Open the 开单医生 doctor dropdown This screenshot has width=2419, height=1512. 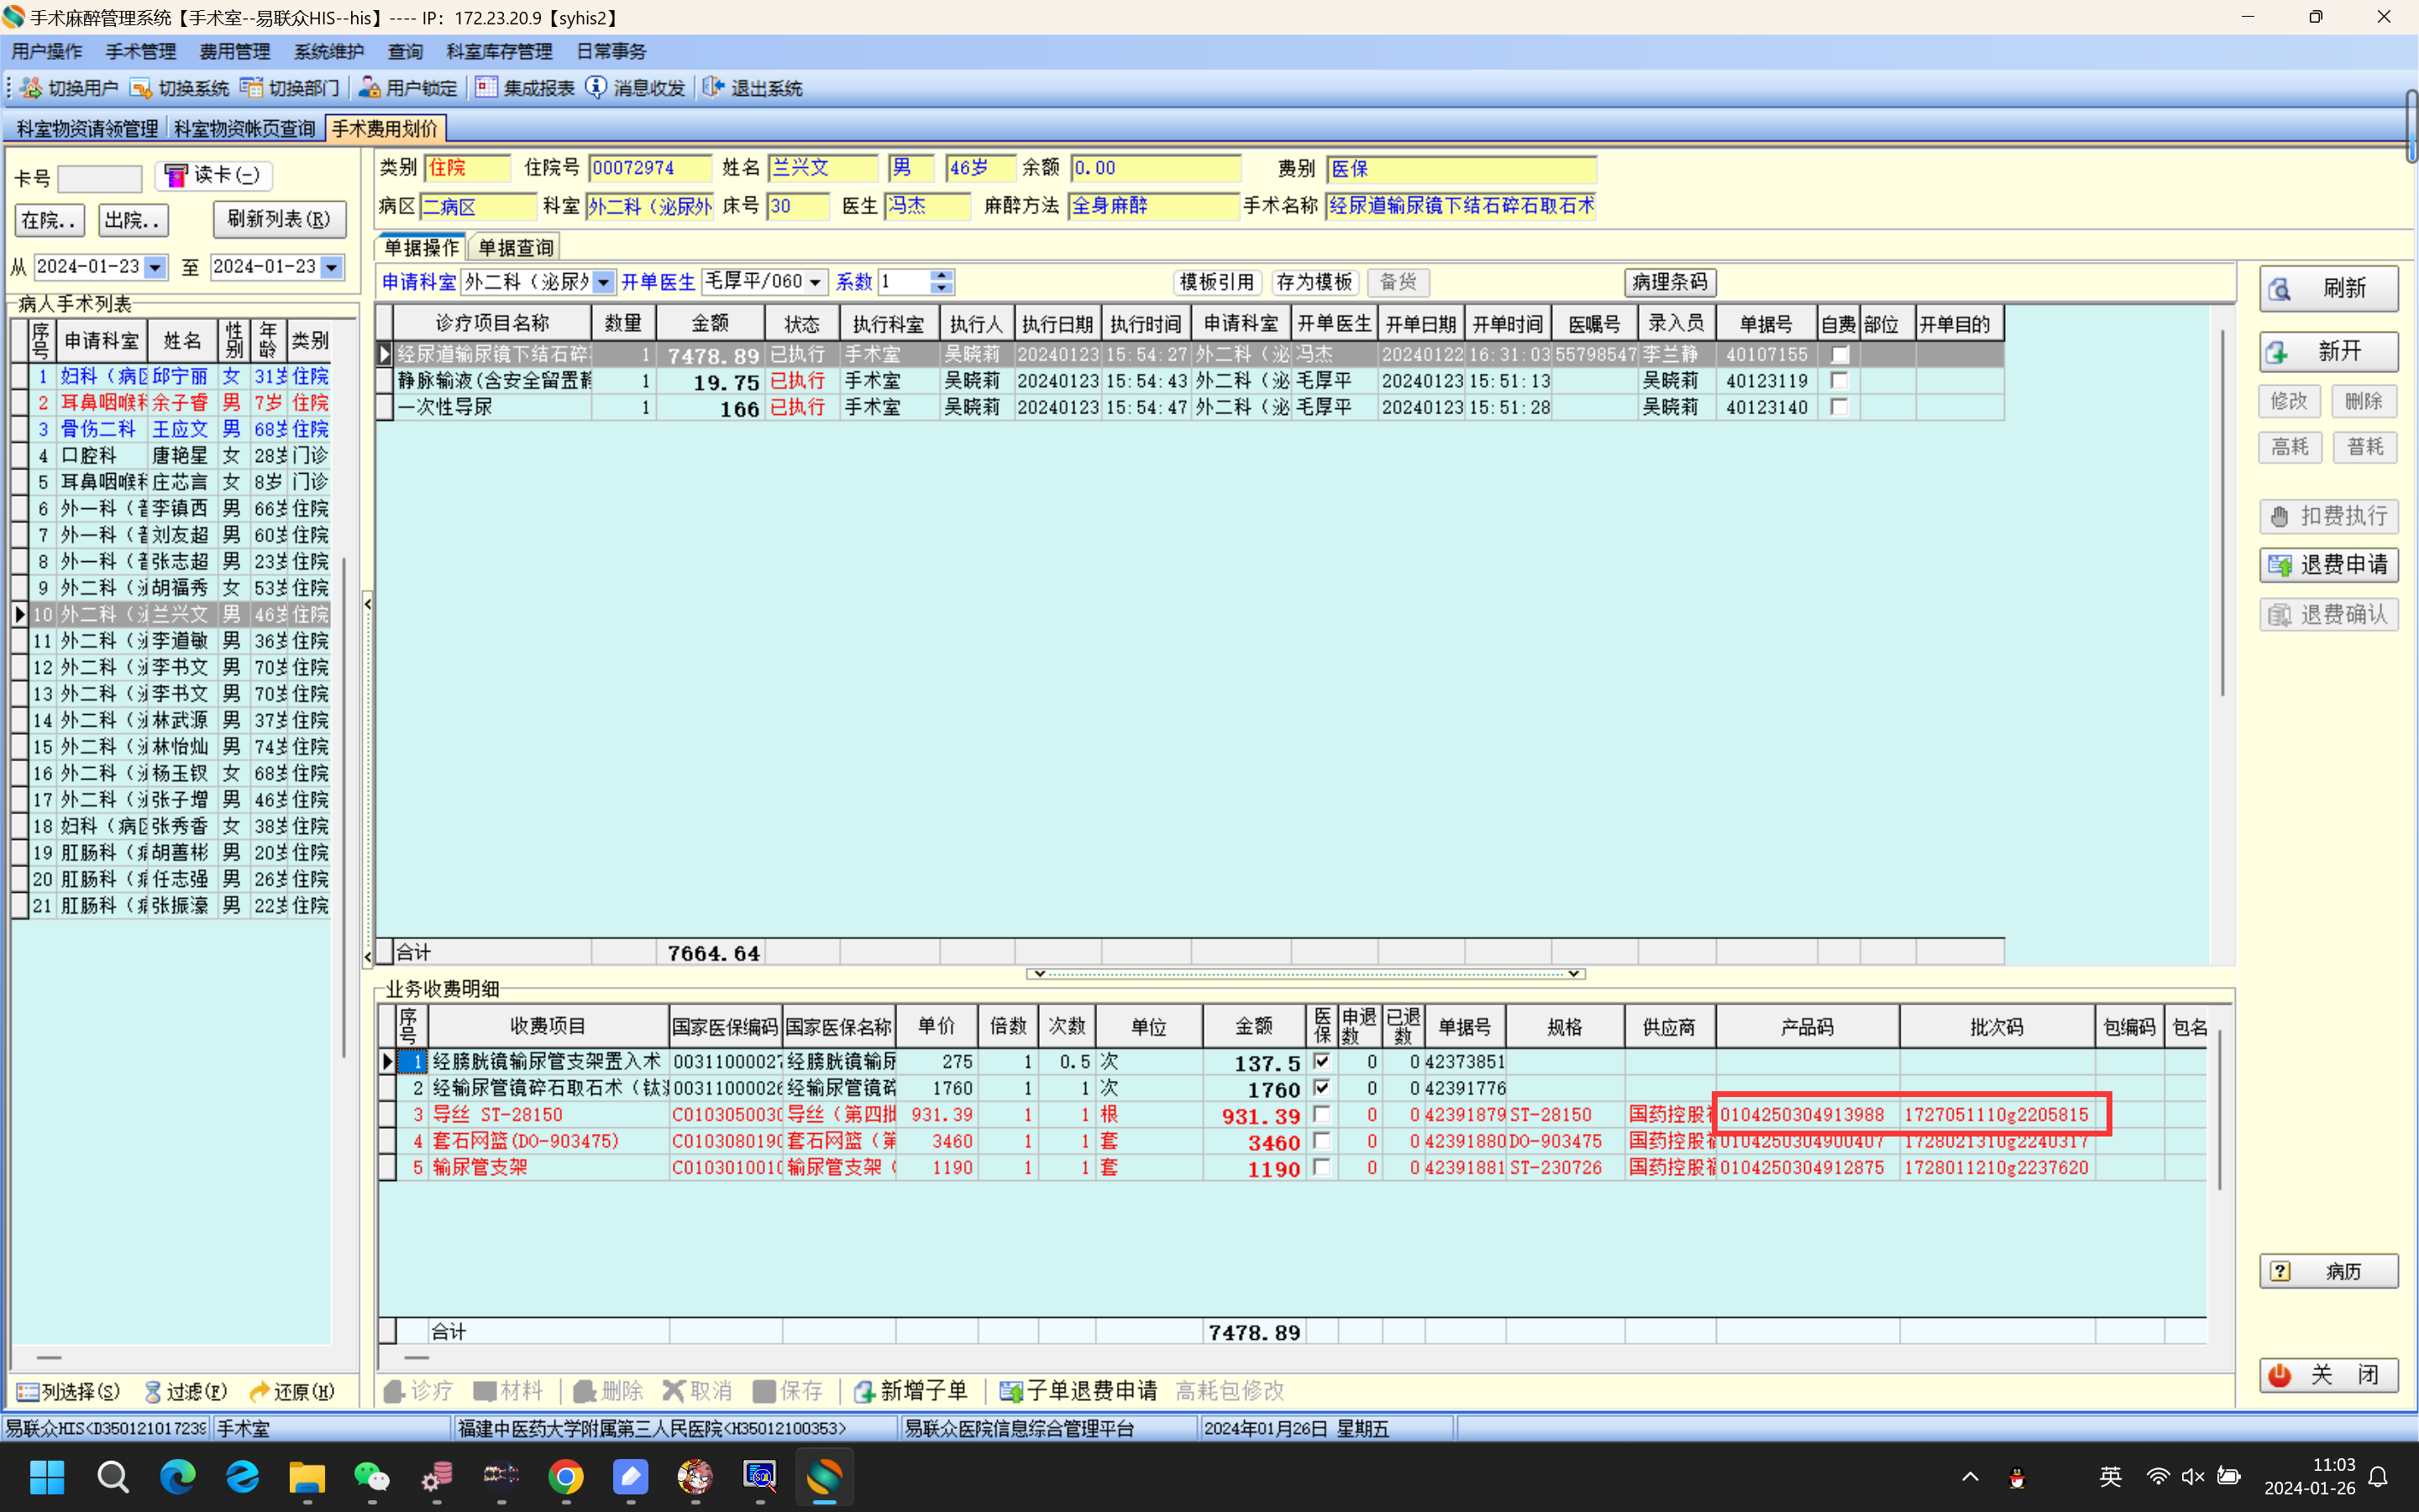click(x=816, y=283)
